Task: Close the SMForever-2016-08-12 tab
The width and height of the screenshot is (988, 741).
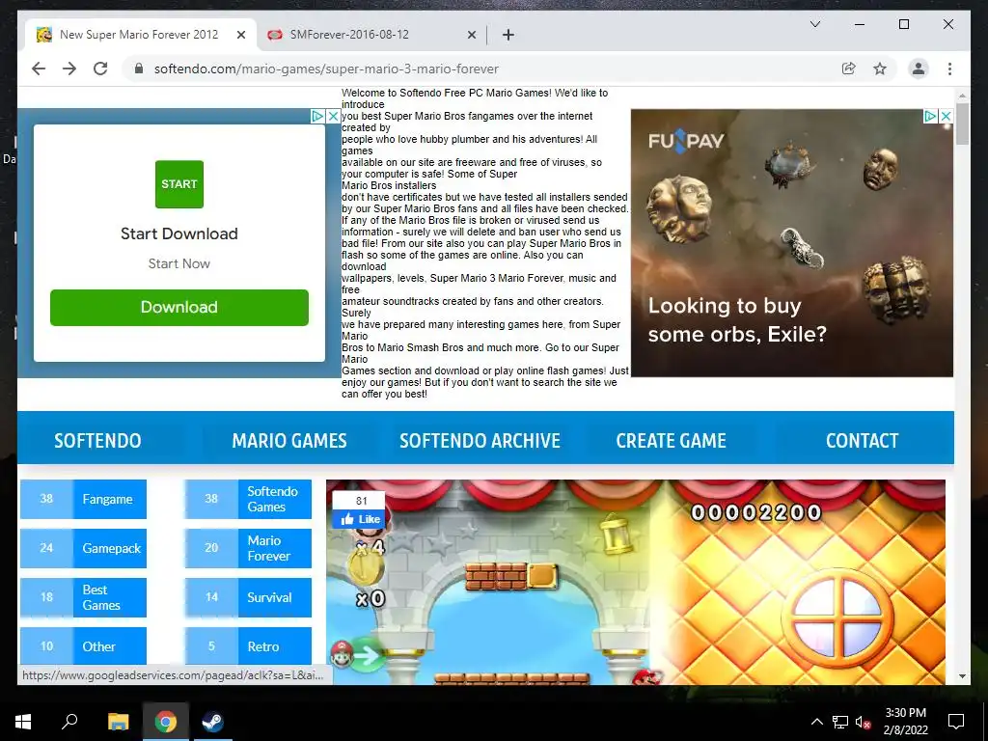Action: (x=471, y=35)
